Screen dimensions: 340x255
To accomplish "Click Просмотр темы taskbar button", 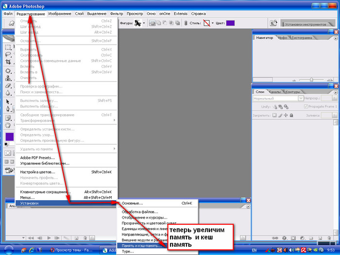I will (x=73, y=250).
